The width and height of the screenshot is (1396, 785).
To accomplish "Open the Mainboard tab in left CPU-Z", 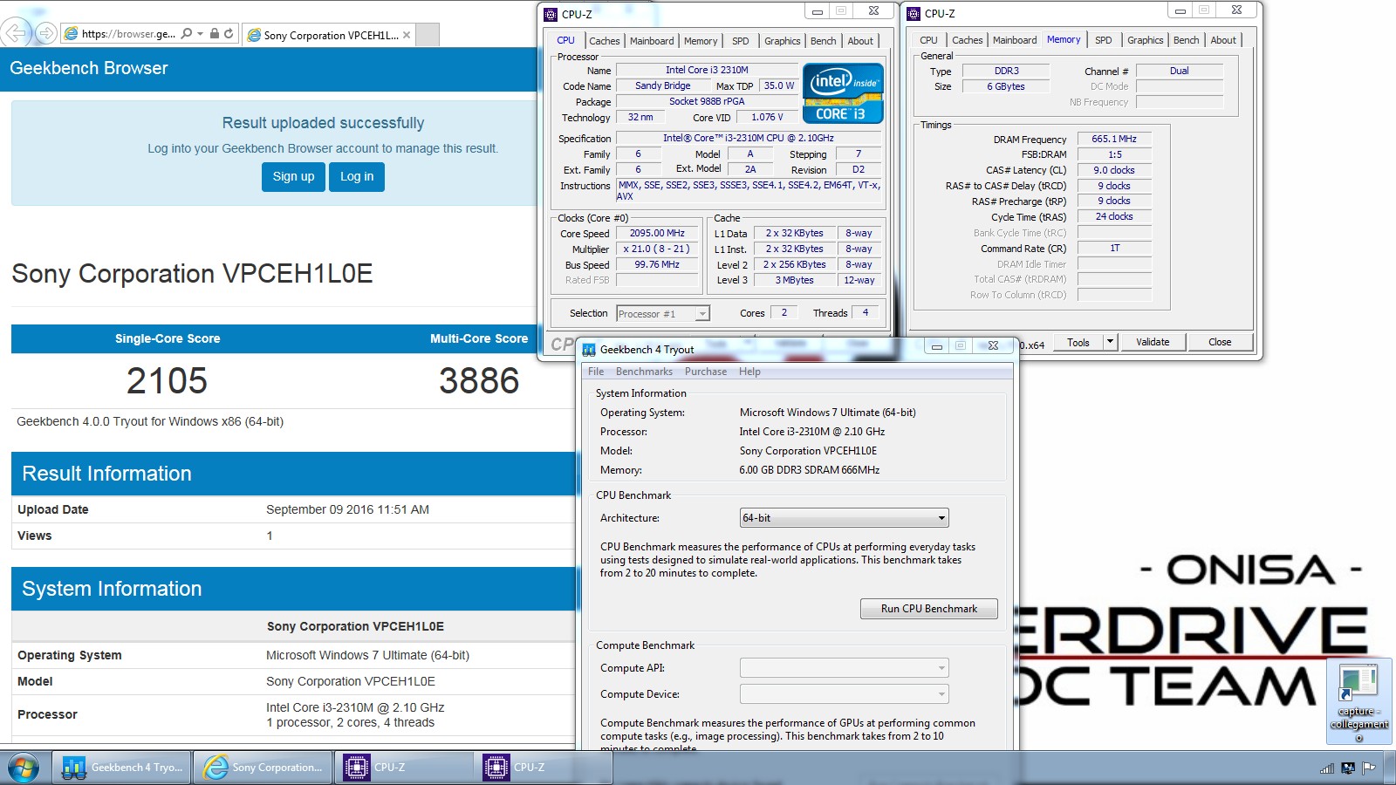I will tap(652, 41).
